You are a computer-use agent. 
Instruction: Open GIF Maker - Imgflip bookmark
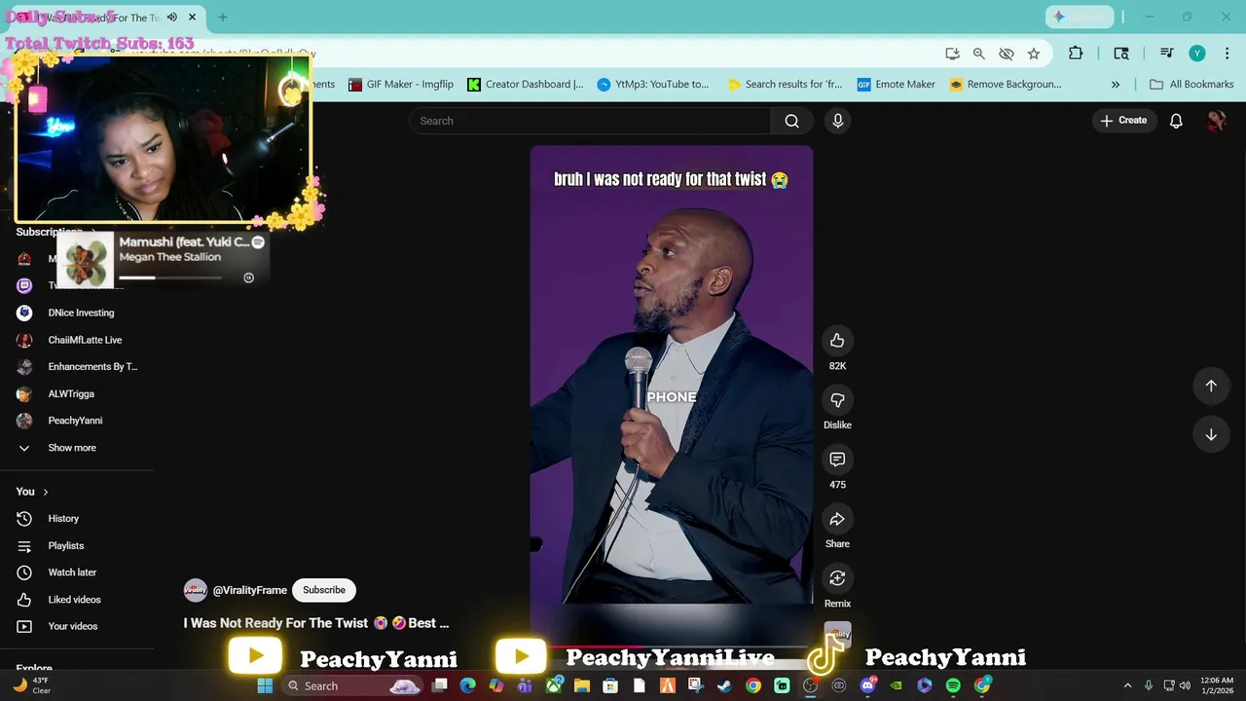(x=401, y=85)
